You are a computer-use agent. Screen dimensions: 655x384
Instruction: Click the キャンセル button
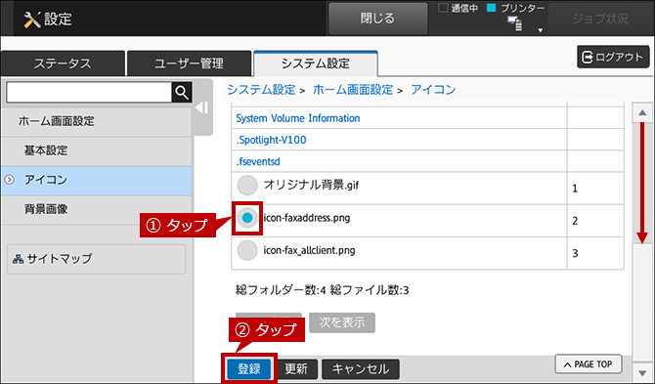click(x=361, y=369)
